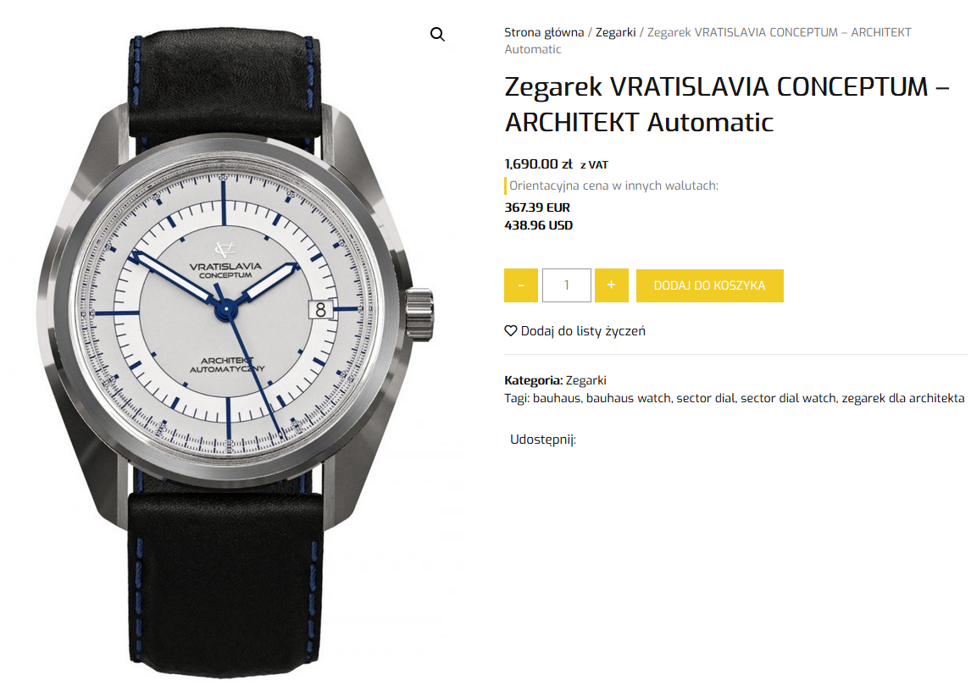The width and height of the screenshot is (971, 686).
Task: Click the magnifier zoom icon on product image
Action: [437, 34]
